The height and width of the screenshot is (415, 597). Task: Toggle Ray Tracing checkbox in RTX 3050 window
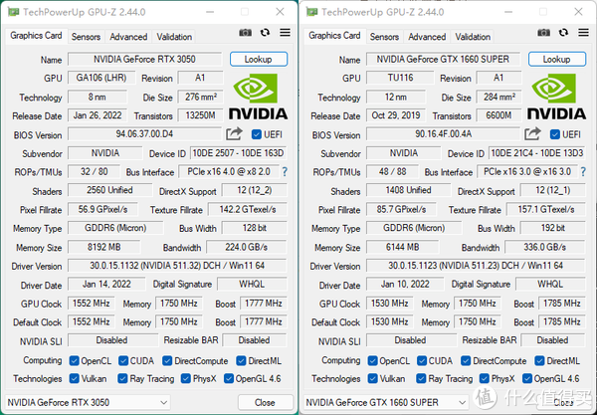(x=122, y=378)
